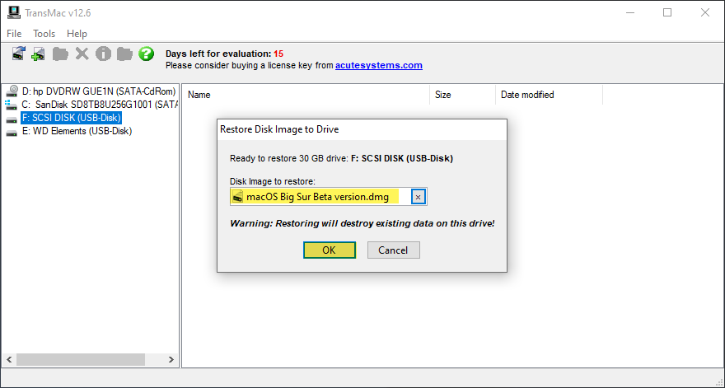The image size is (725, 388).
Task: Sort by the Size column header
Action: tap(462, 95)
